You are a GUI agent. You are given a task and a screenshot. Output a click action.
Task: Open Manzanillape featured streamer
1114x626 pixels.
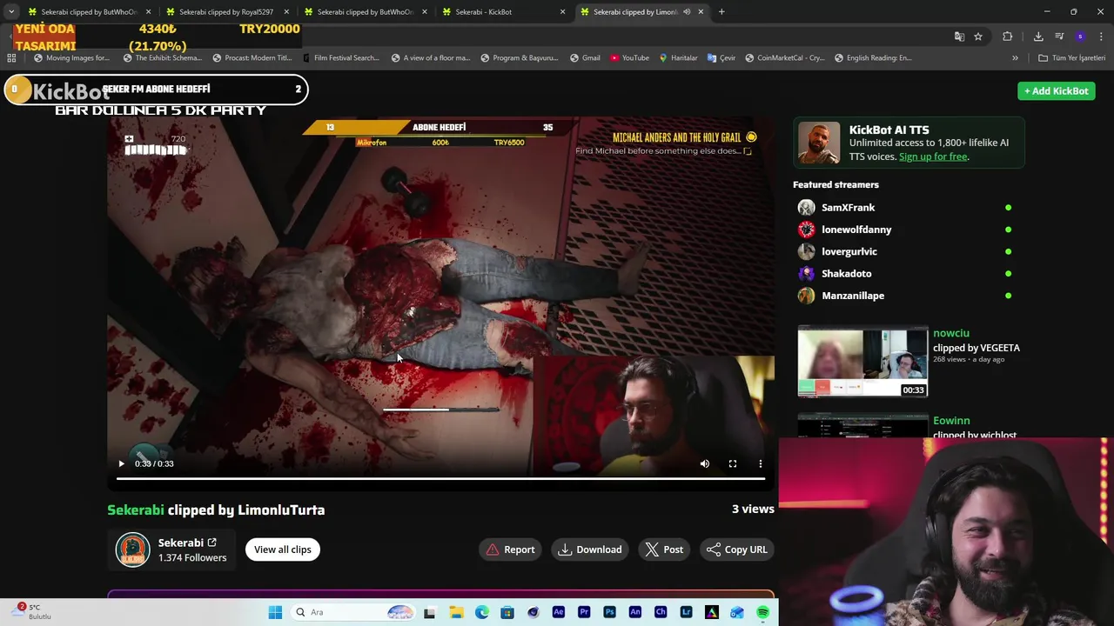(x=853, y=296)
